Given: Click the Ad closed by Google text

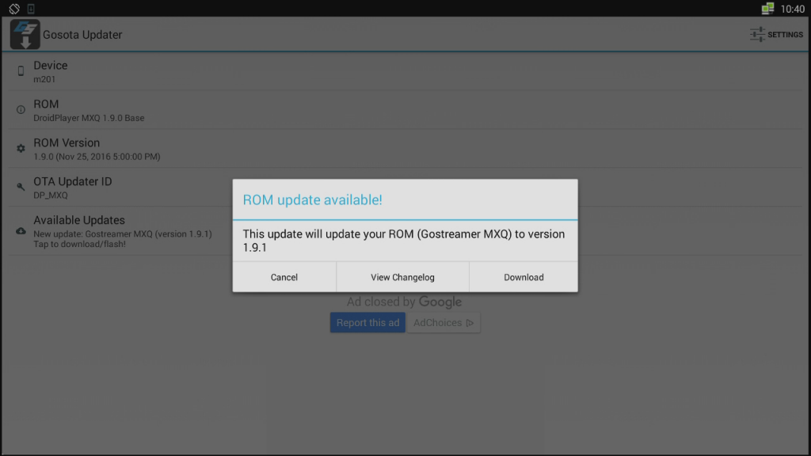Looking at the screenshot, I should coord(405,302).
